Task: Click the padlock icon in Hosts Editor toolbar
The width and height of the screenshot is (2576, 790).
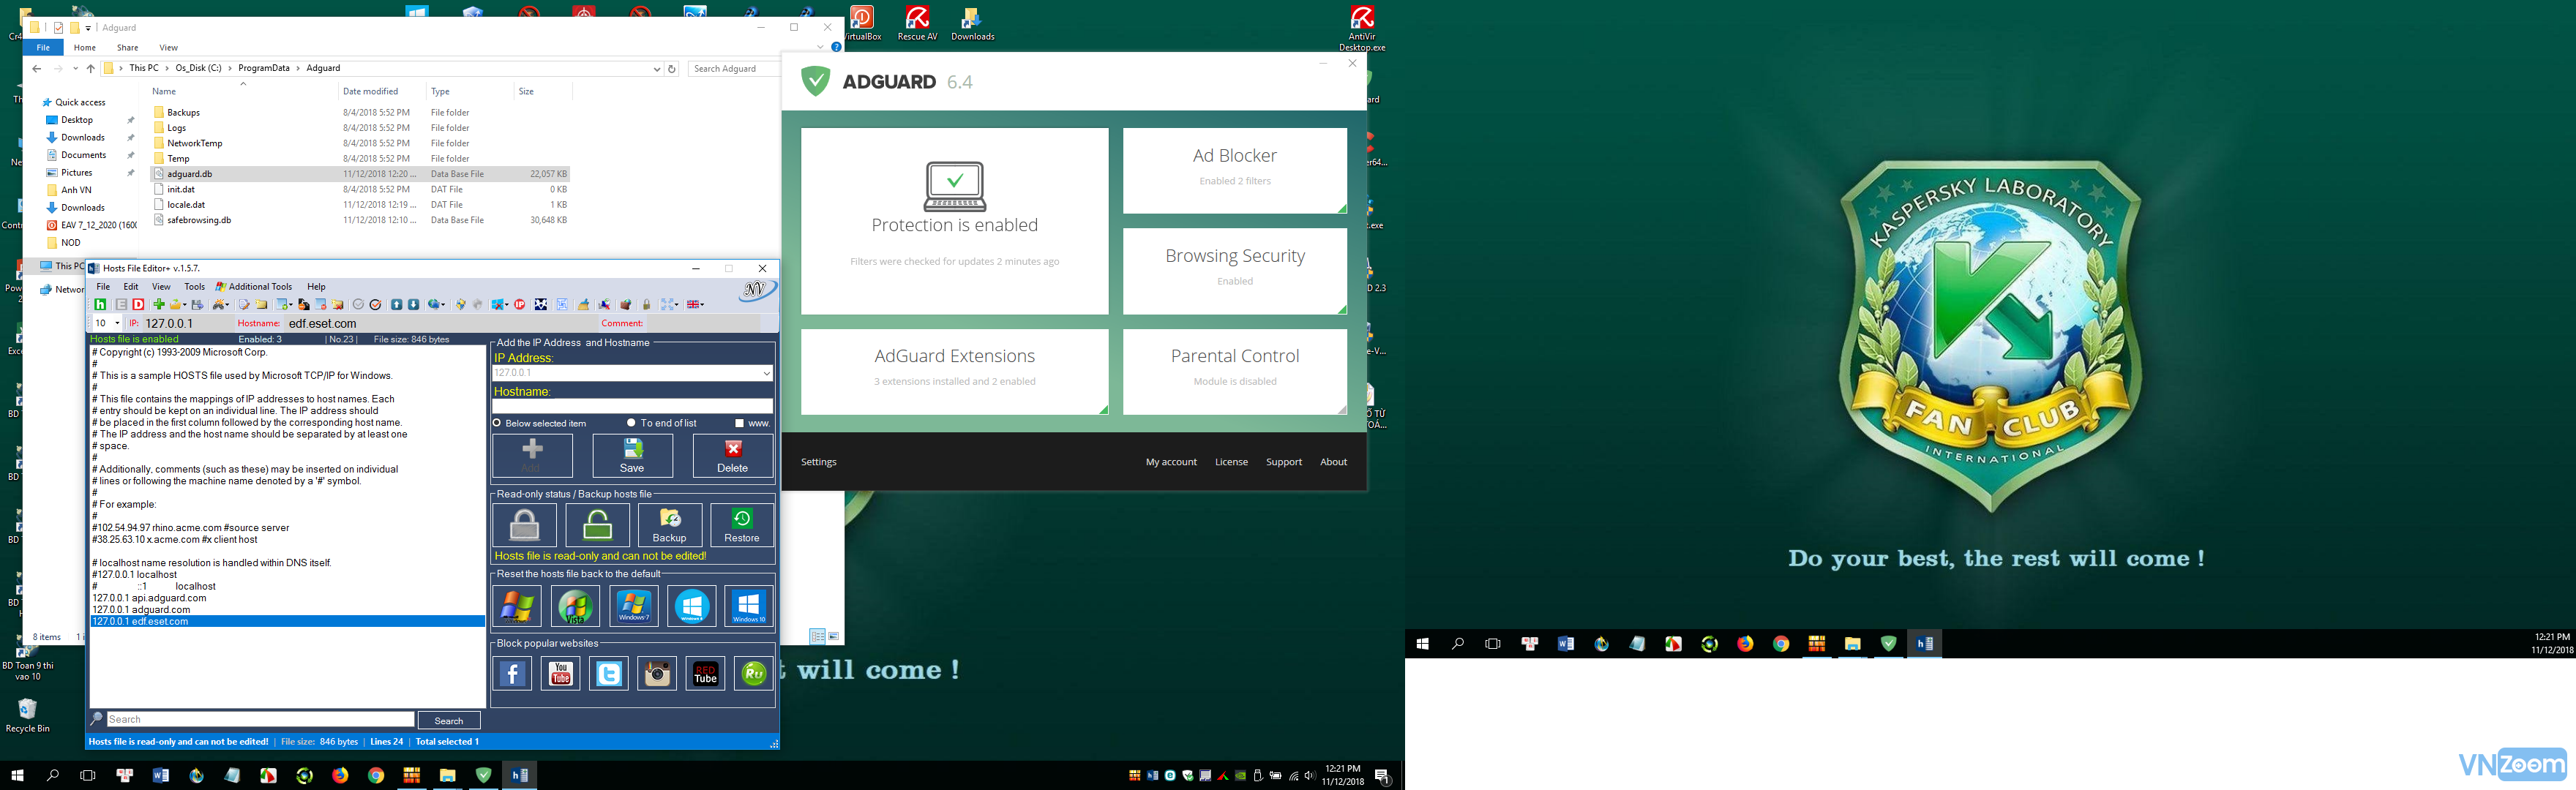Action: tap(647, 304)
